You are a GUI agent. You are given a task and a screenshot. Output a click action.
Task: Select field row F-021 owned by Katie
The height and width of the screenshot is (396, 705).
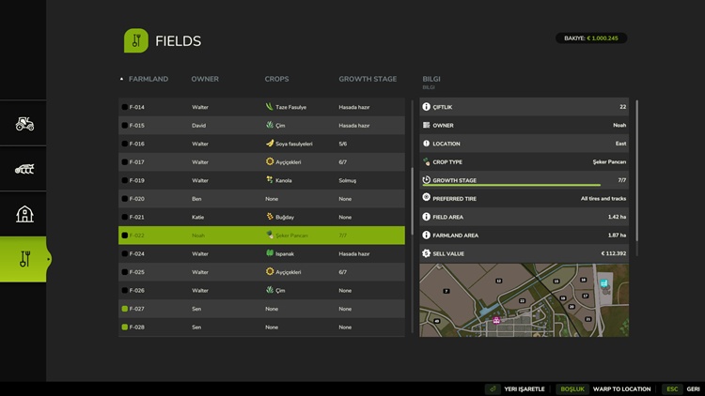[x=261, y=217]
